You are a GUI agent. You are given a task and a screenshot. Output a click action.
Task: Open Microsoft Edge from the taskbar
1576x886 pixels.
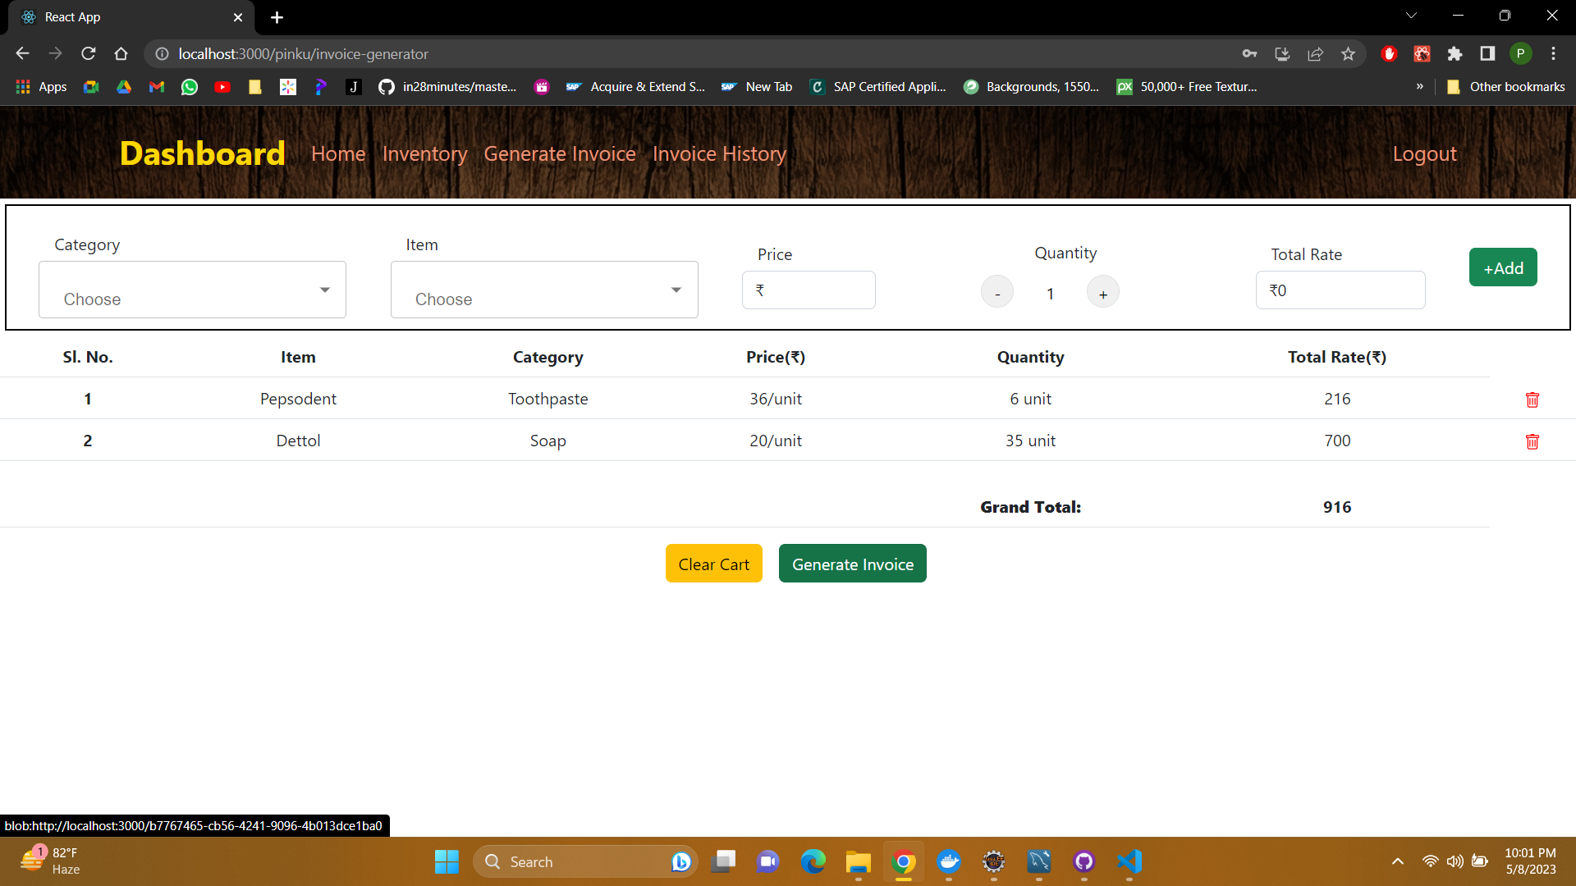(813, 861)
